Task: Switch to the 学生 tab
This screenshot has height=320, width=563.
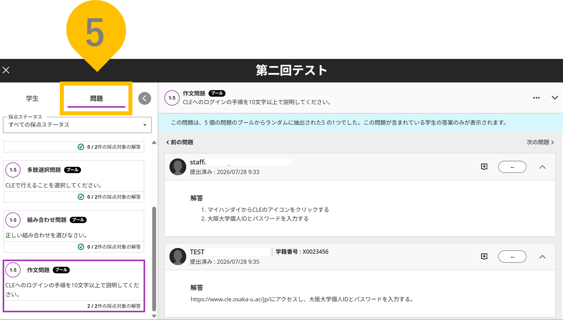Action: click(32, 98)
